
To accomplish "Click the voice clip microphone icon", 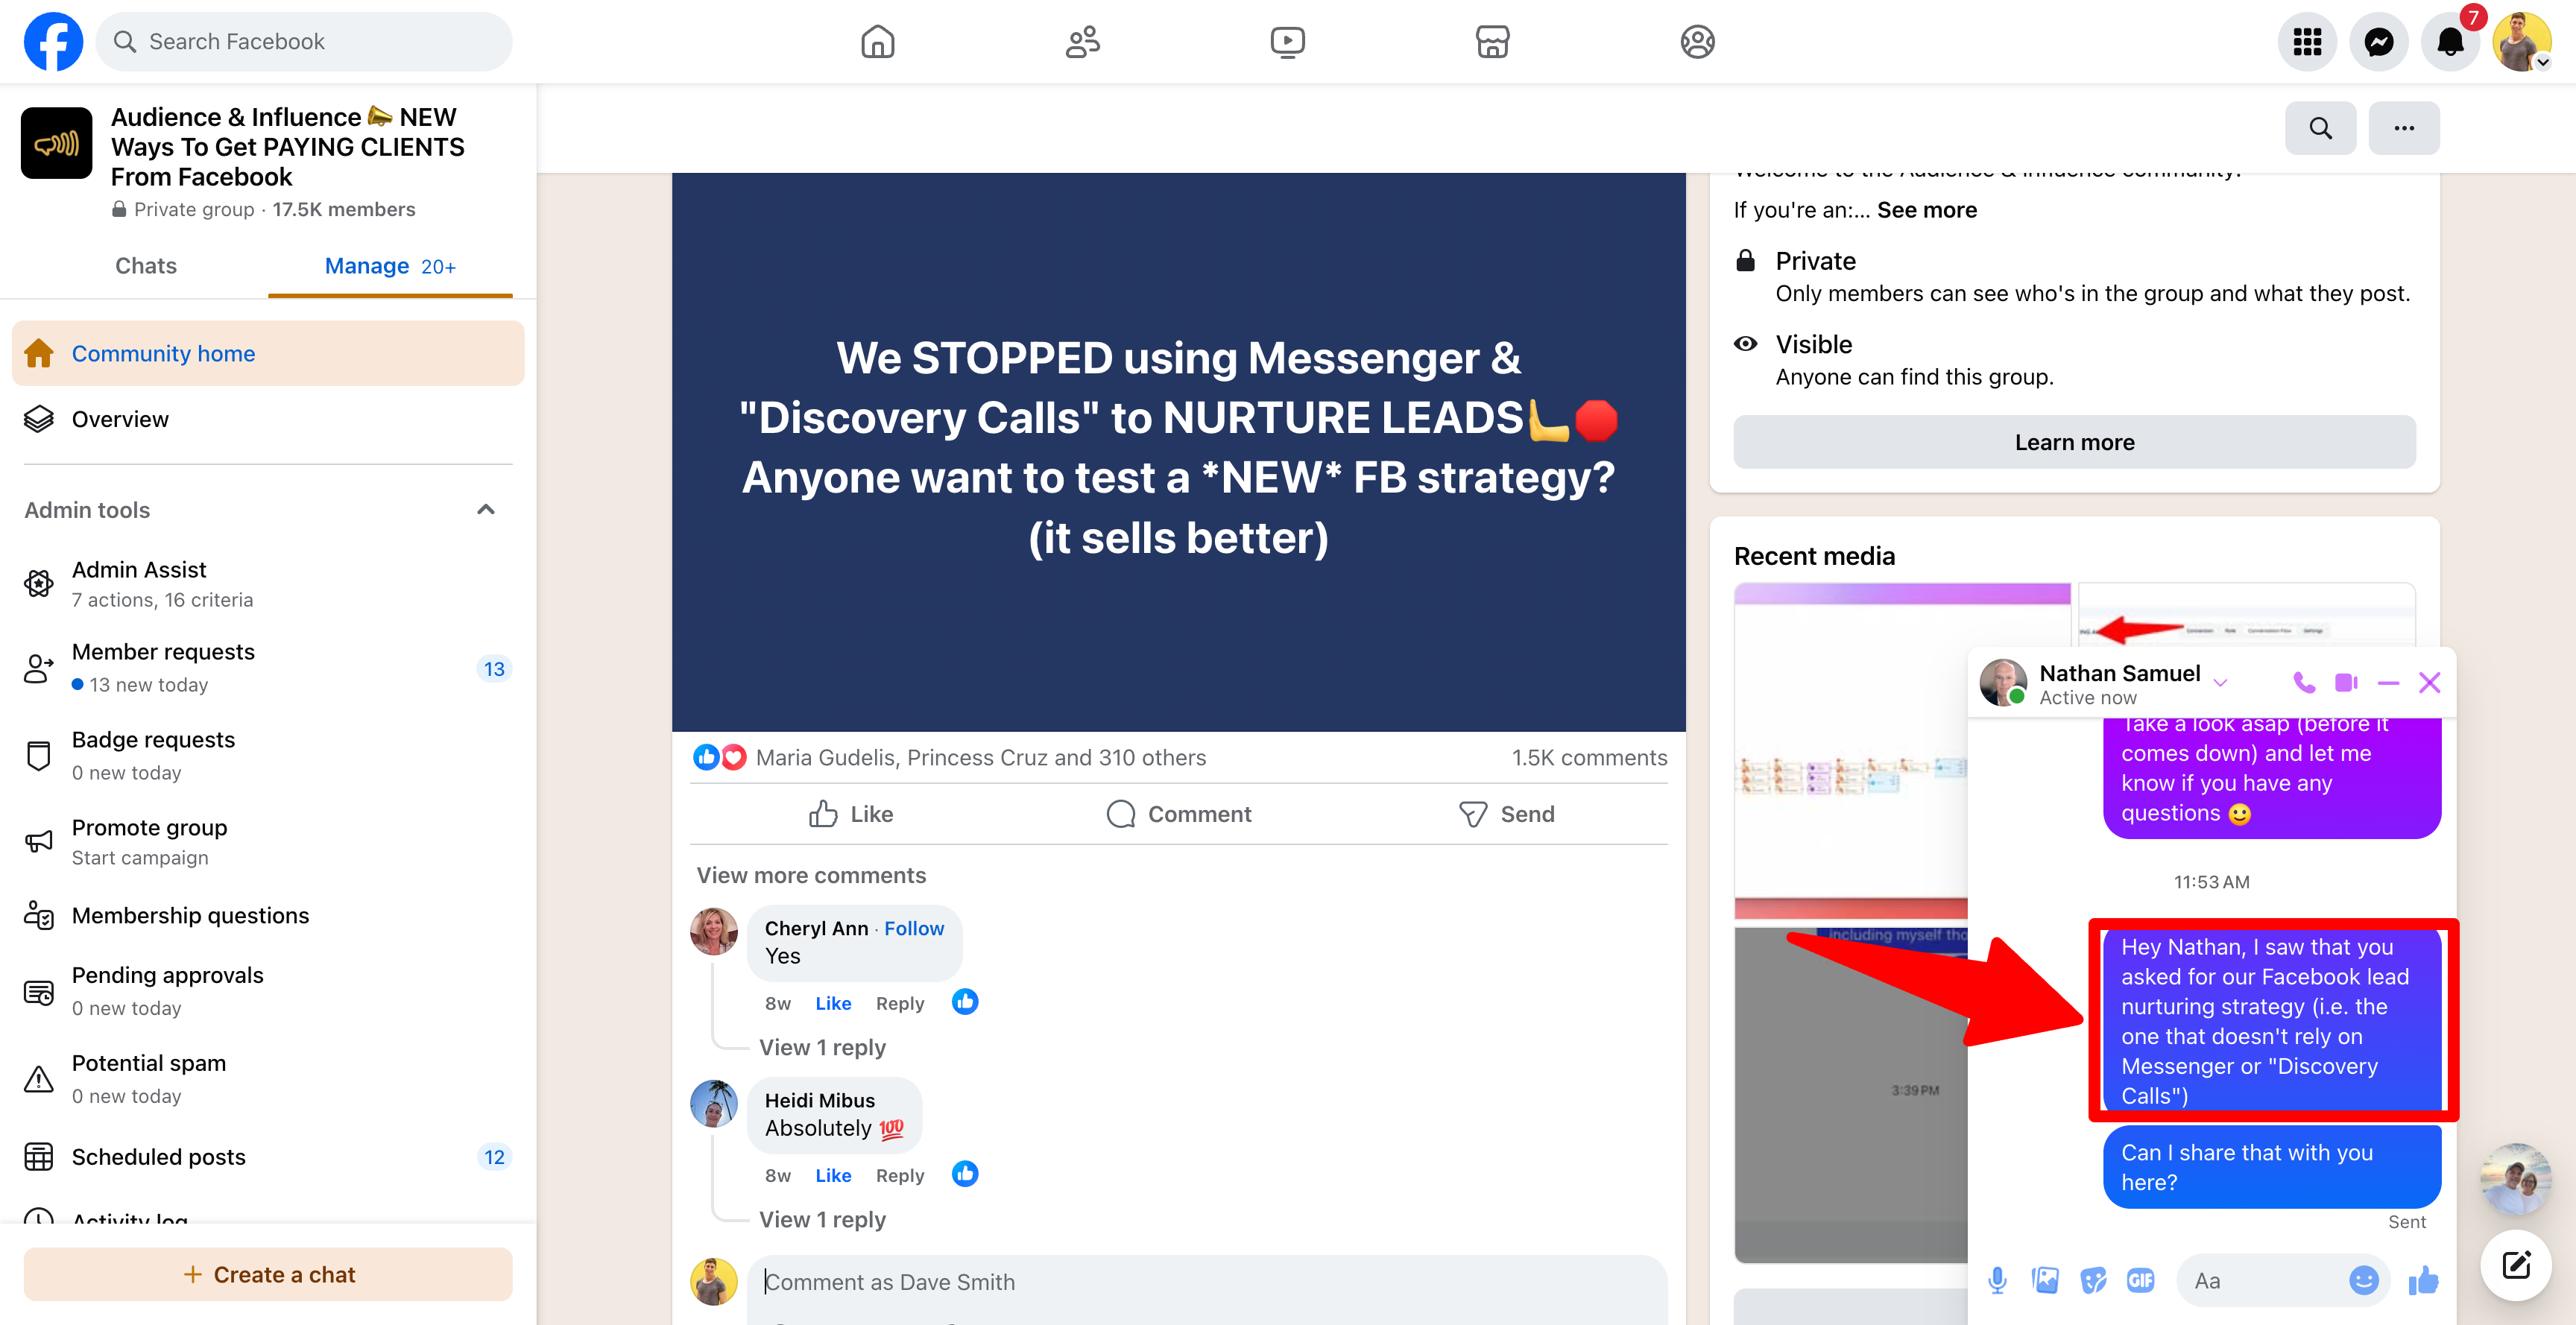I will point(1997,1280).
